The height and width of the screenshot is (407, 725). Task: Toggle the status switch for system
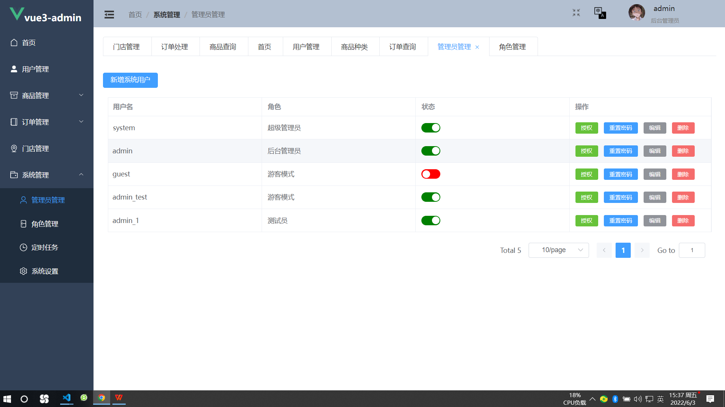point(431,128)
